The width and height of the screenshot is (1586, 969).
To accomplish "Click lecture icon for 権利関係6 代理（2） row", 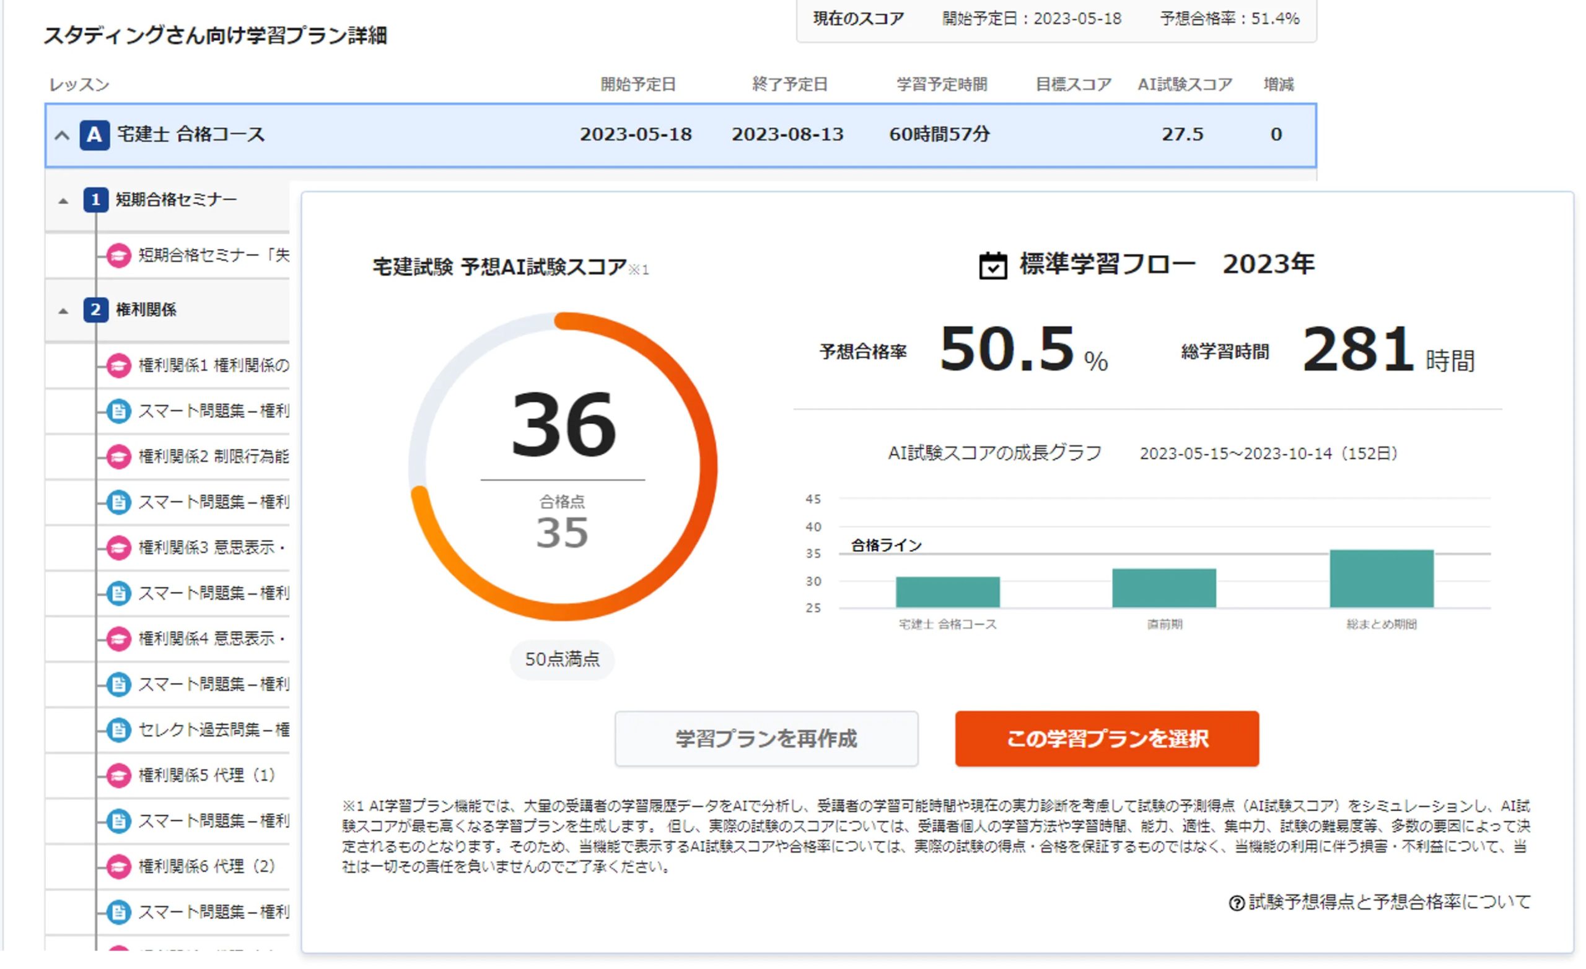I will coord(118,867).
